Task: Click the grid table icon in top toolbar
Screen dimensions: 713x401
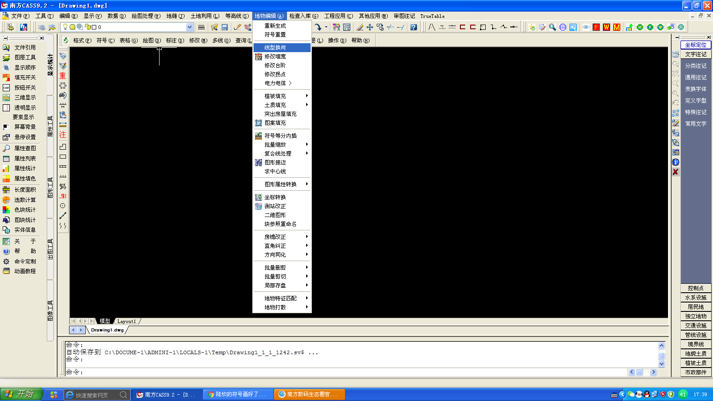Action: tap(347, 27)
